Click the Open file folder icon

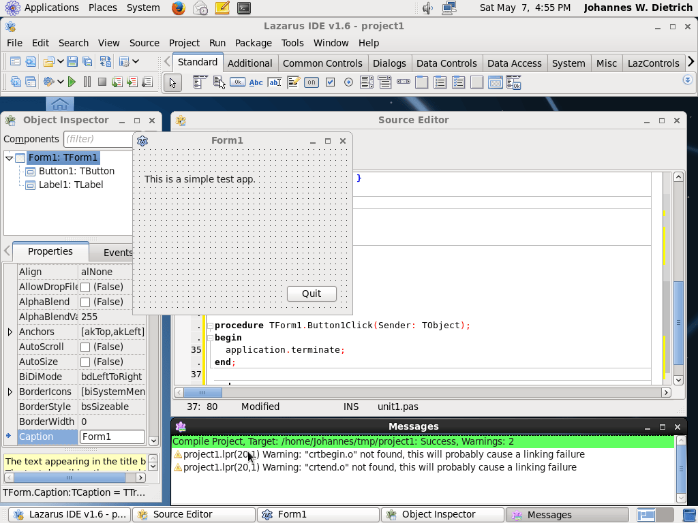(48, 61)
